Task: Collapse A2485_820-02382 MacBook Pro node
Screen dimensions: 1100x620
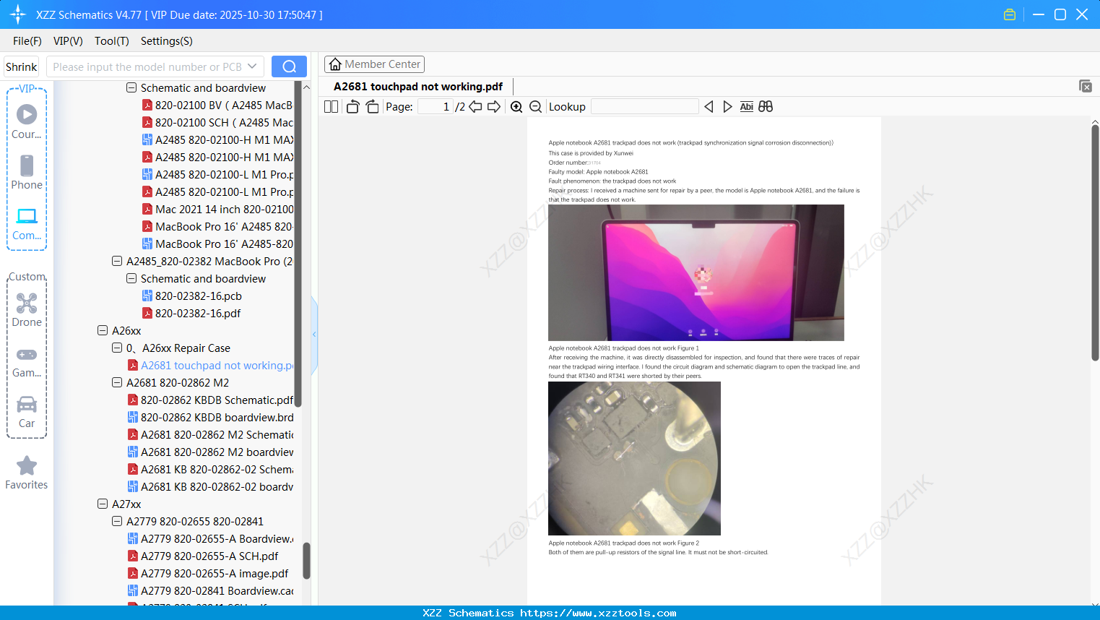Action: point(117,261)
